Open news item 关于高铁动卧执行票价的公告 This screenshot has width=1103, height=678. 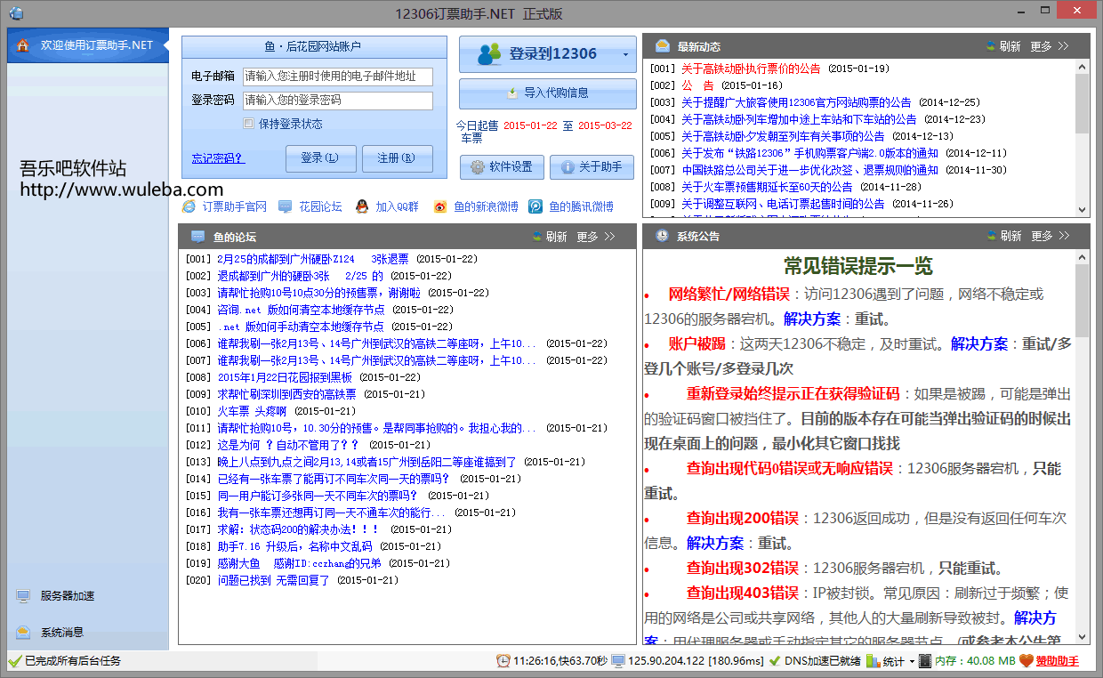[x=752, y=69]
